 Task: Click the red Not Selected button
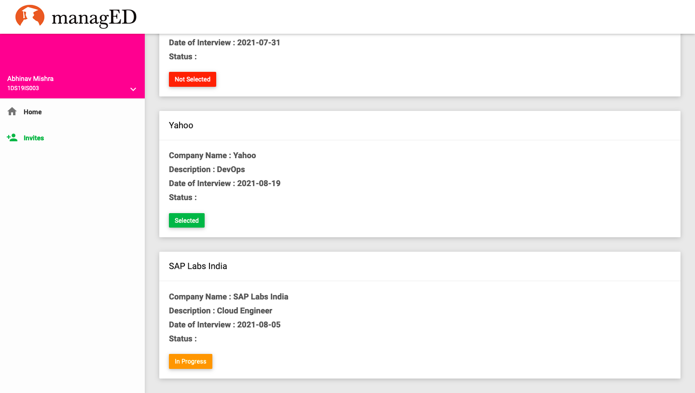[193, 79]
